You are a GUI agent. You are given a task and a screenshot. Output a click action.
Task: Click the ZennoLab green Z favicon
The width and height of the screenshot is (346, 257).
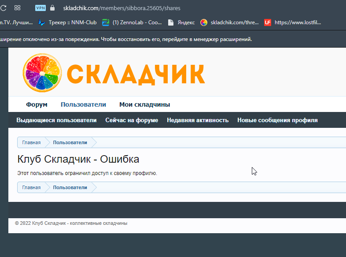coord(106,22)
